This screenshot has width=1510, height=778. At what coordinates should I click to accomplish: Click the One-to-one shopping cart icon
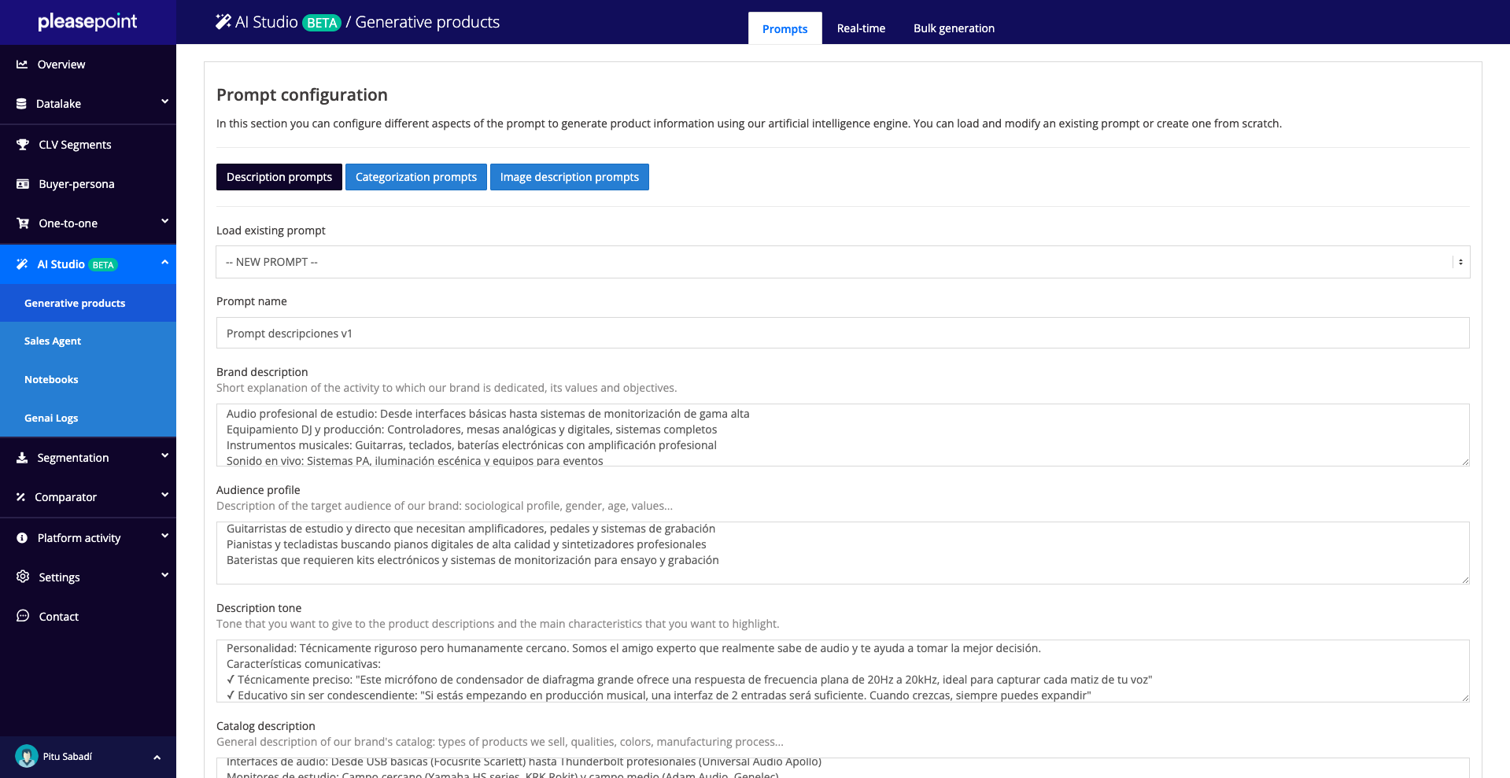pos(23,223)
